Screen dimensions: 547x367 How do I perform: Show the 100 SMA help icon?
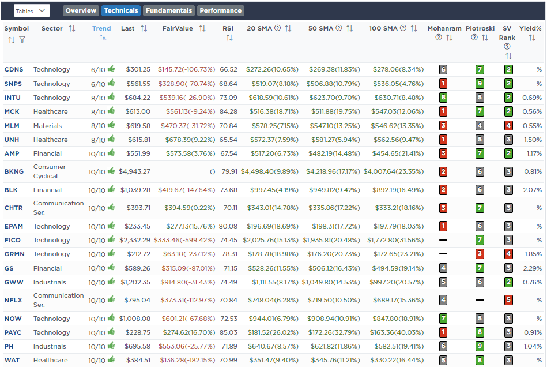coord(403,28)
